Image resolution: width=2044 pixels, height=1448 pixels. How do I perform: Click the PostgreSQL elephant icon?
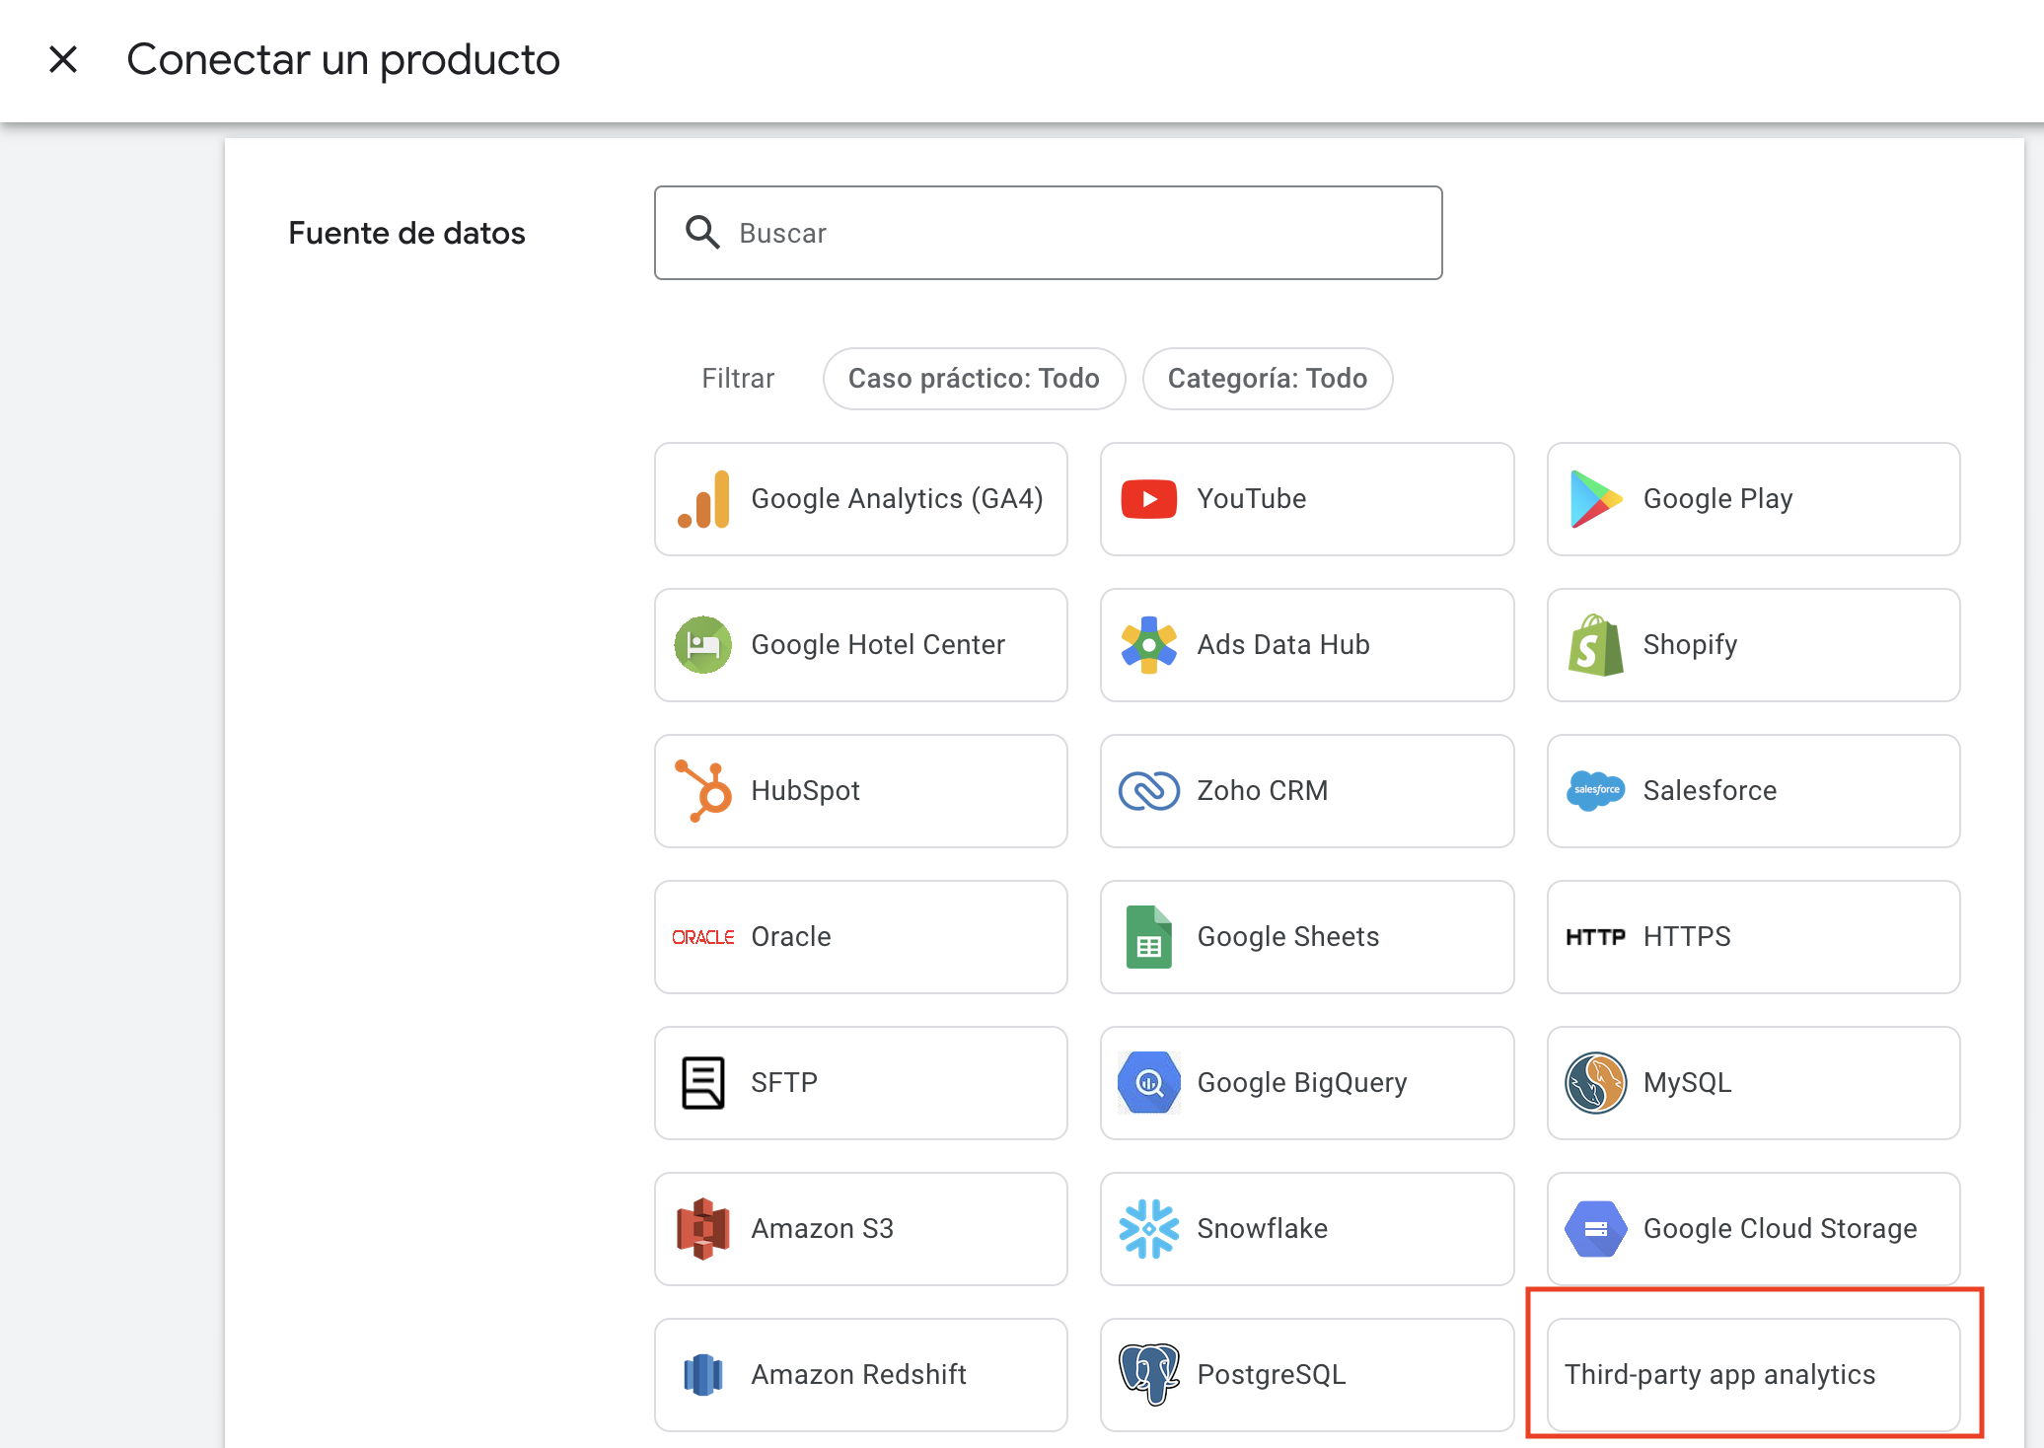(1148, 1374)
